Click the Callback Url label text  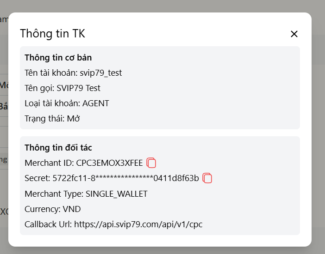click(x=48, y=224)
